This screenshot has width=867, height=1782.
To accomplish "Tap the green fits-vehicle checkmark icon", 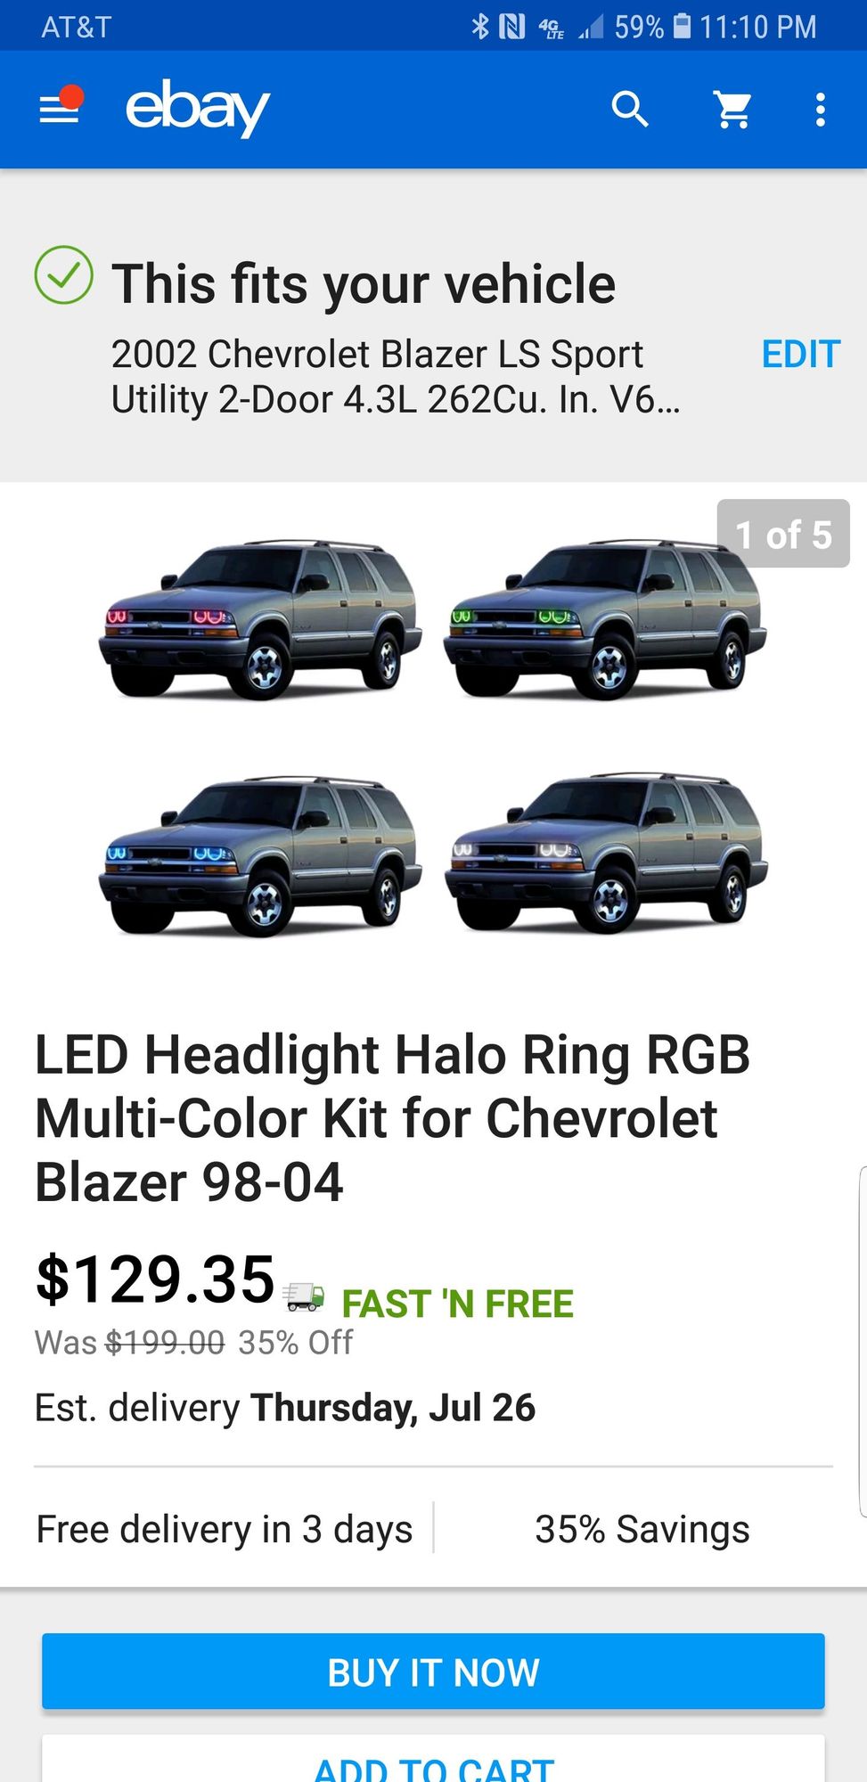I will pyautogui.click(x=63, y=275).
